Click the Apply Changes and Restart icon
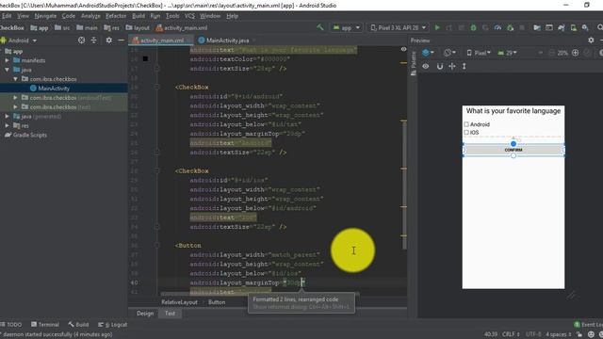Image resolution: width=603 pixels, height=339 pixels. click(x=449, y=27)
